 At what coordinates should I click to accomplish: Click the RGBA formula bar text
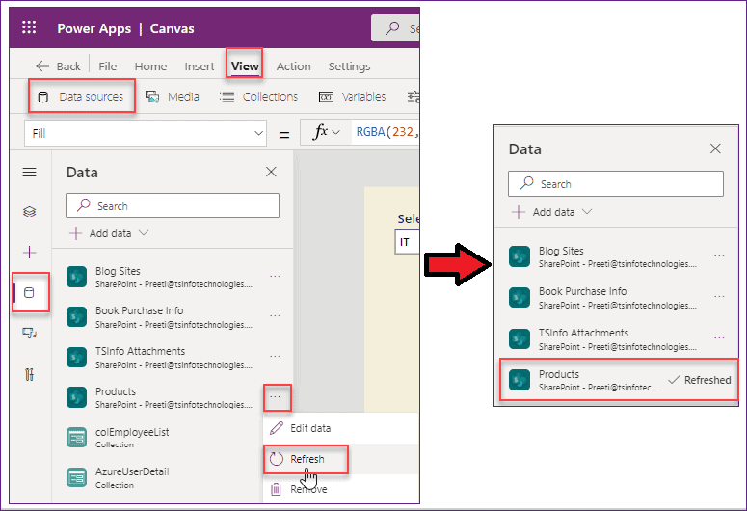(x=386, y=132)
